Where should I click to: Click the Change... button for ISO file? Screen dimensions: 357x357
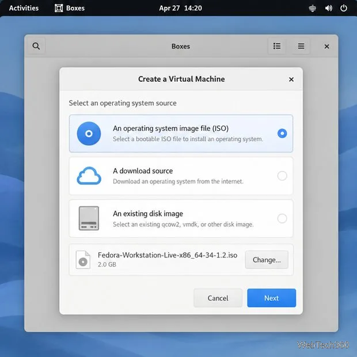(267, 260)
